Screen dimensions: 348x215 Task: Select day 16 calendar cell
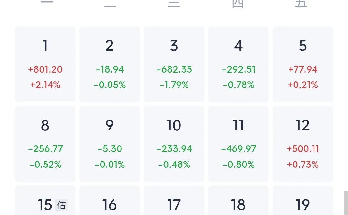coord(110,201)
